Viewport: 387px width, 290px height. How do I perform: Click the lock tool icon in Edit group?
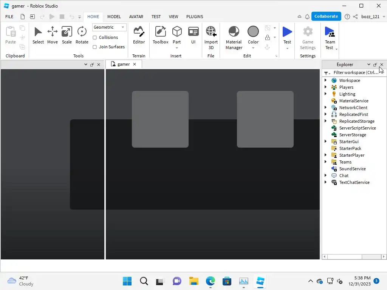(267, 37)
